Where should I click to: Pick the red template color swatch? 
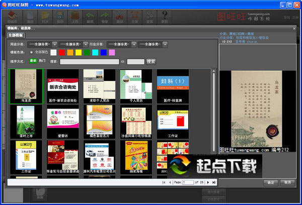pos(62,52)
